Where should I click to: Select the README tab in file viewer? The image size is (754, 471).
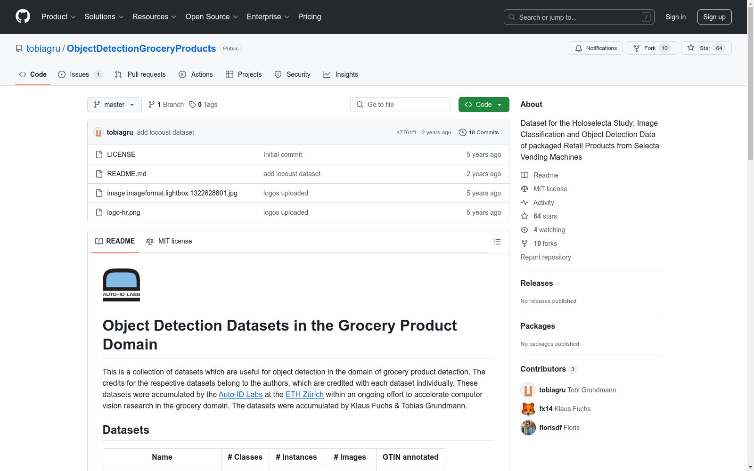click(115, 241)
